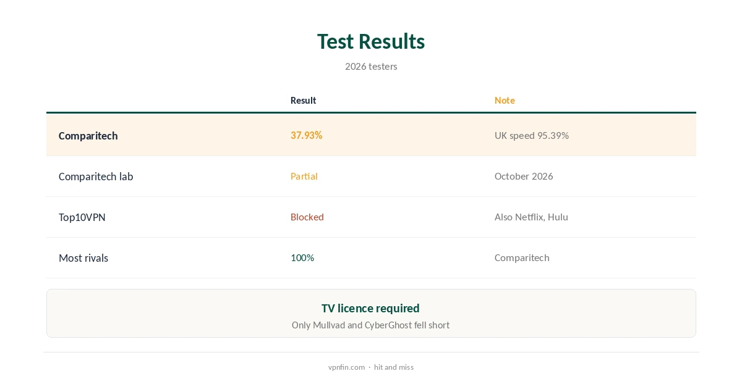Click the "hit and miss" footer text
This screenshot has width=742, height=379.
(394, 367)
